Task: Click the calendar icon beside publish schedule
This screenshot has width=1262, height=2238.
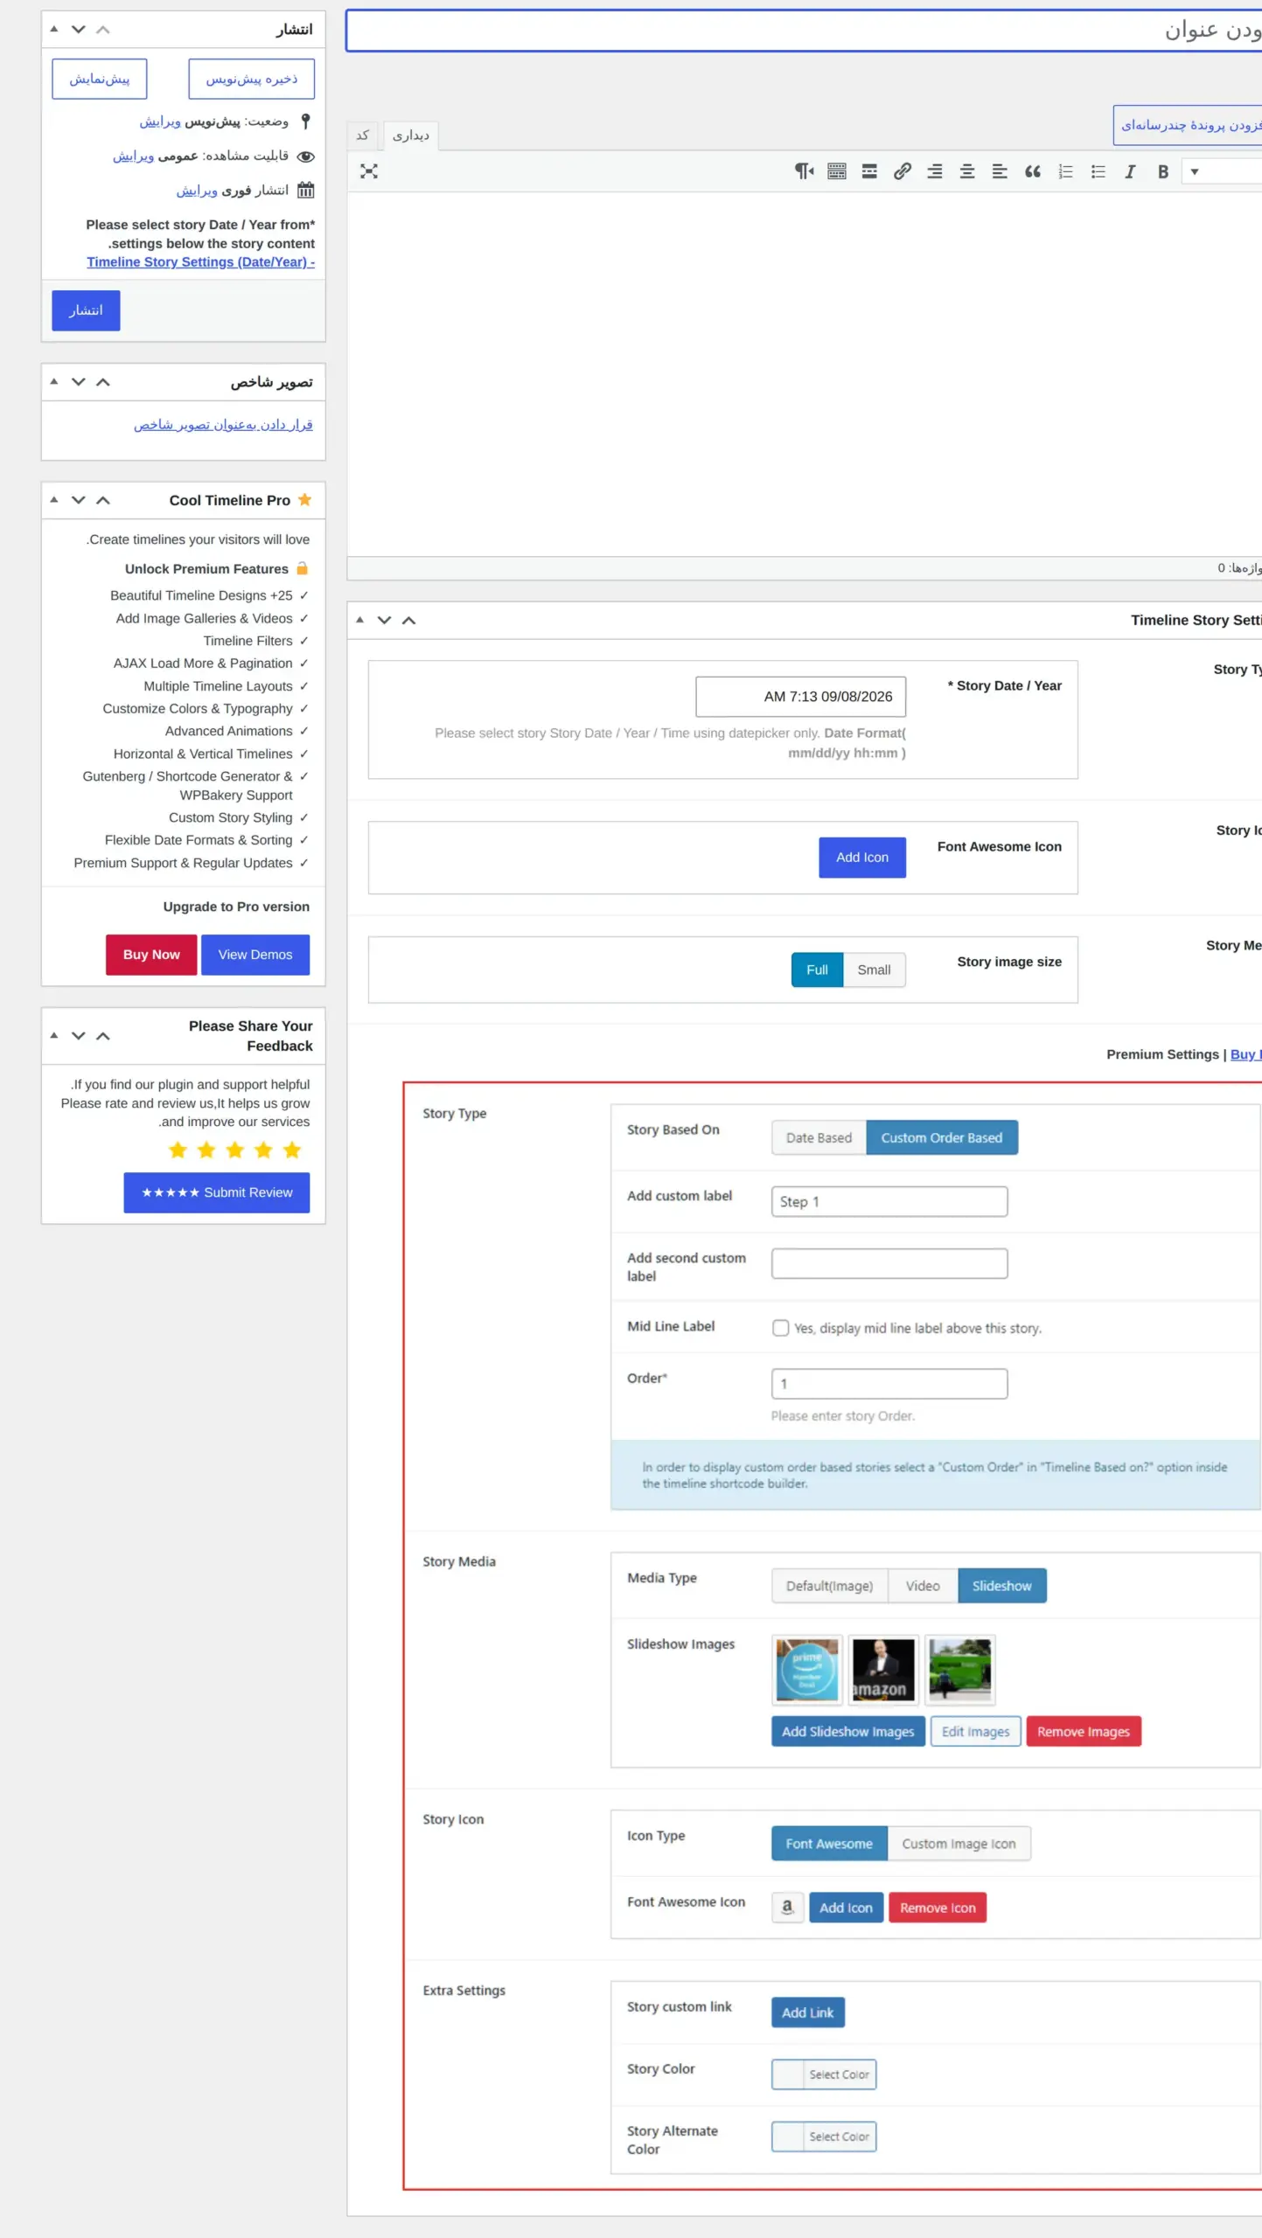Action: click(x=305, y=190)
